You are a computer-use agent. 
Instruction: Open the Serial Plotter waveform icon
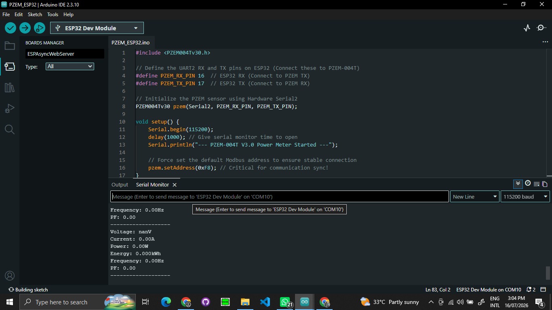click(527, 28)
